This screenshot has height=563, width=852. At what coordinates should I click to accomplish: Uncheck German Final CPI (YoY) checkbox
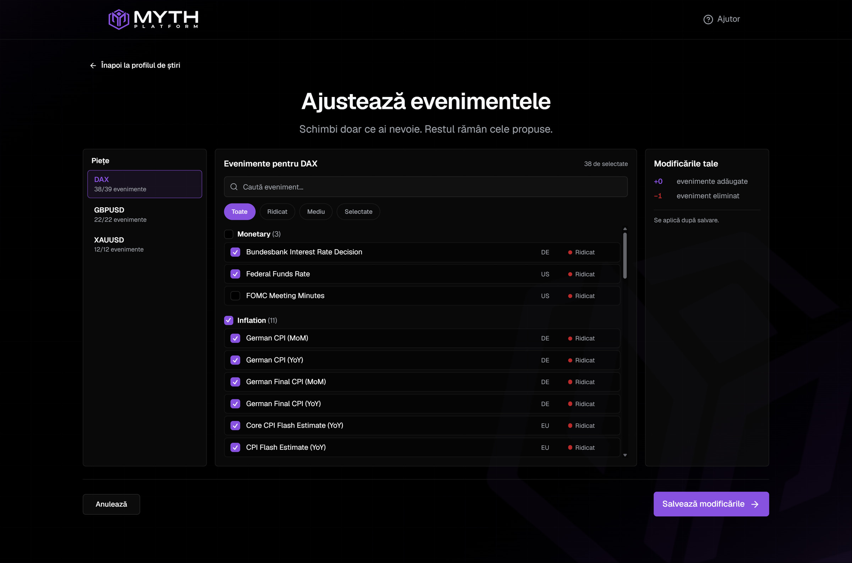coord(235,404)
